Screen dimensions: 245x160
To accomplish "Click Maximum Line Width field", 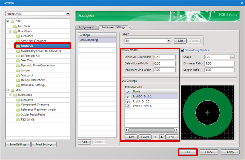I will pos(165,70).
